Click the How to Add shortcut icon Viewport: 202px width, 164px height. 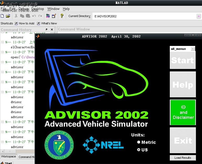coord(16,23)
